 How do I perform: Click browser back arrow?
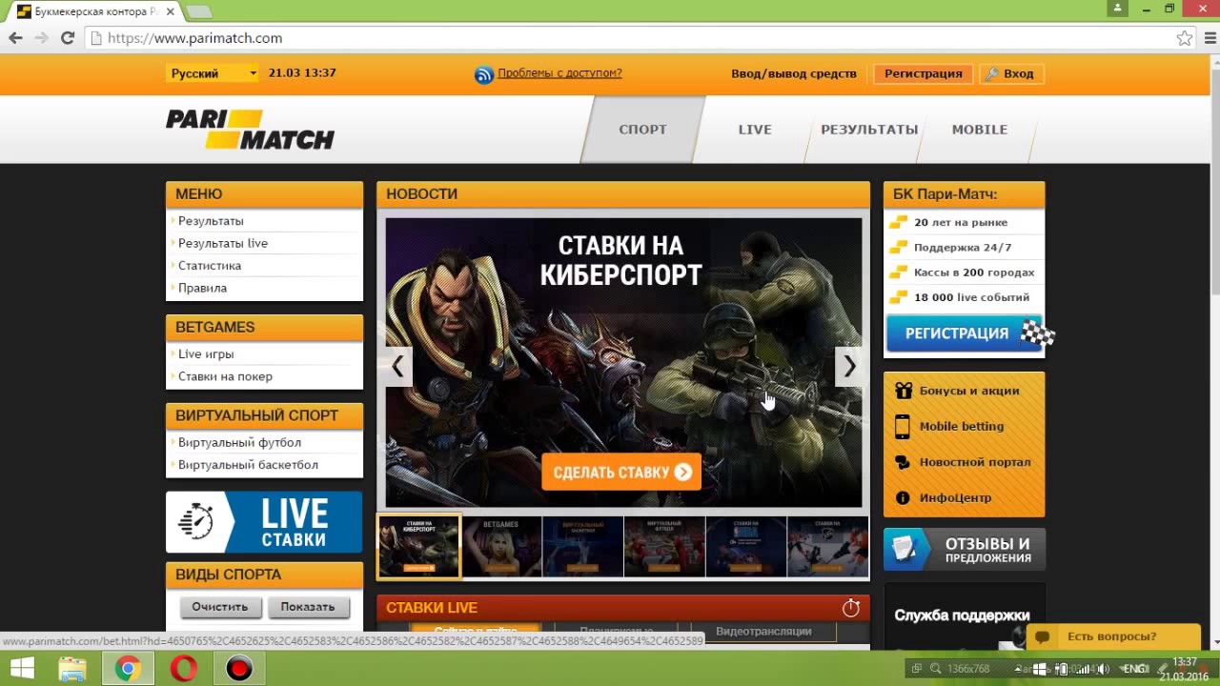point(15,38)
